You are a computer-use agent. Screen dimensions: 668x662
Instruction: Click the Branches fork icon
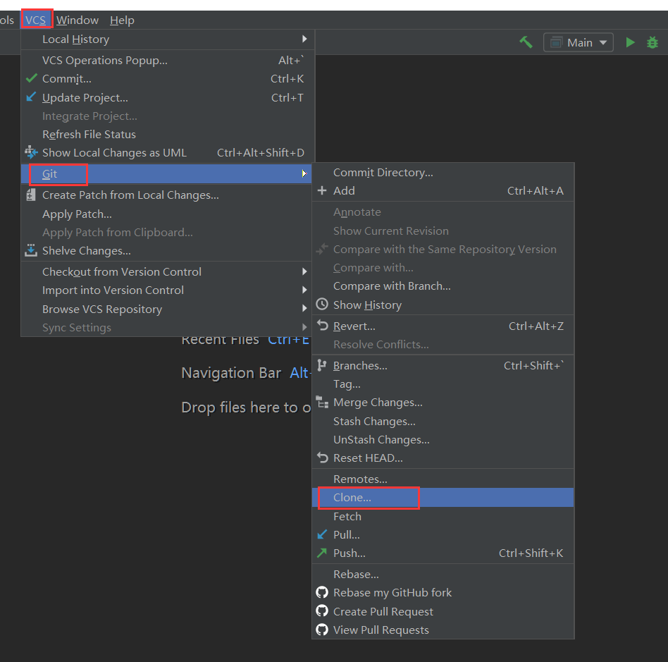click(x=321, y=365)
